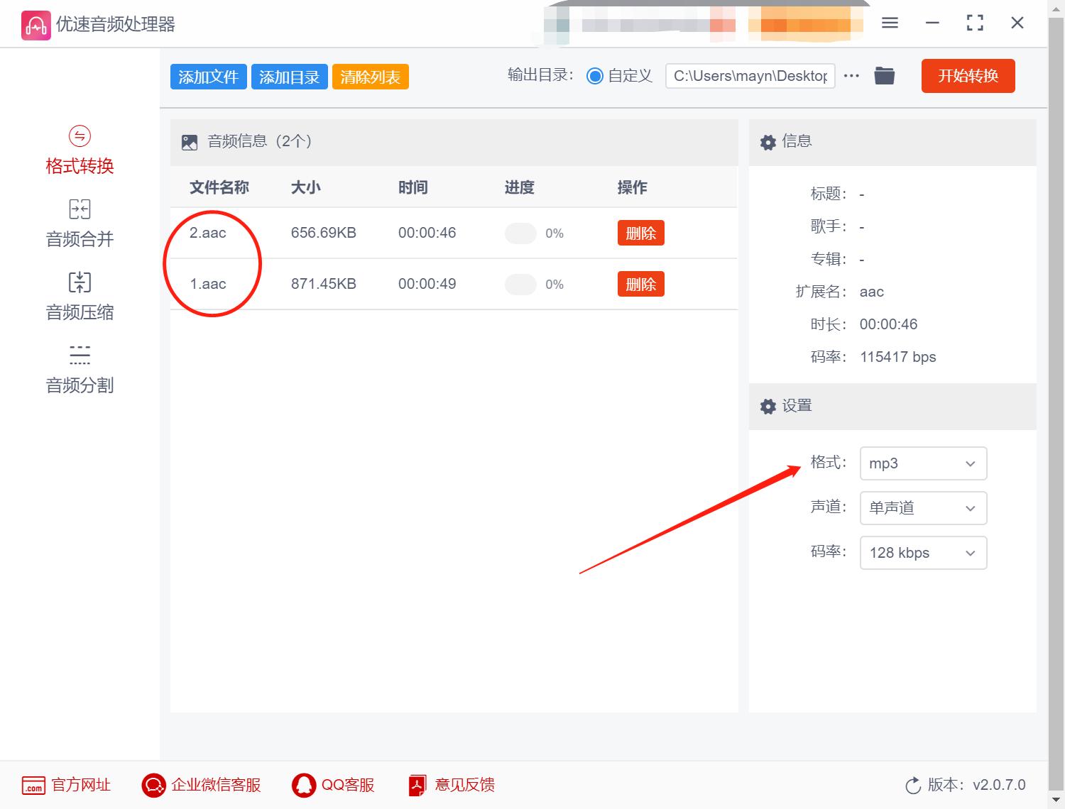The image size is (1065, 809).
Task: Open the output folder browser icon
Action: (x=884, y=75)
